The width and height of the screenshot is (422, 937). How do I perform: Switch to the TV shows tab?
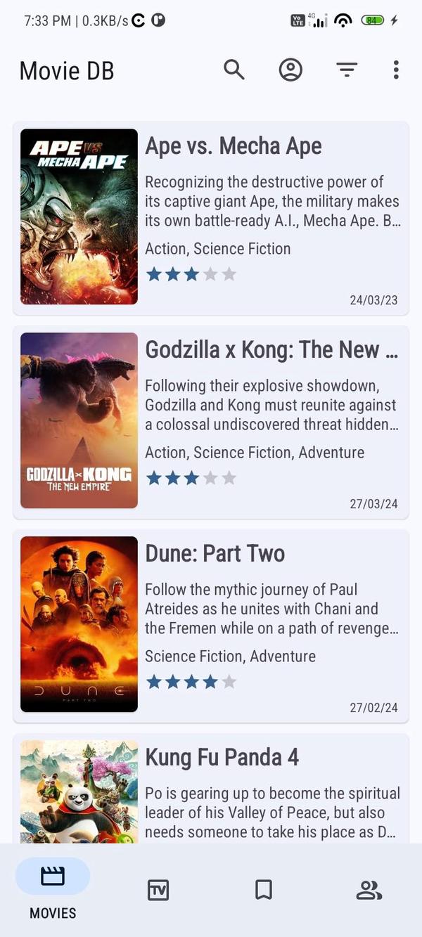click(x=158, y=890)
